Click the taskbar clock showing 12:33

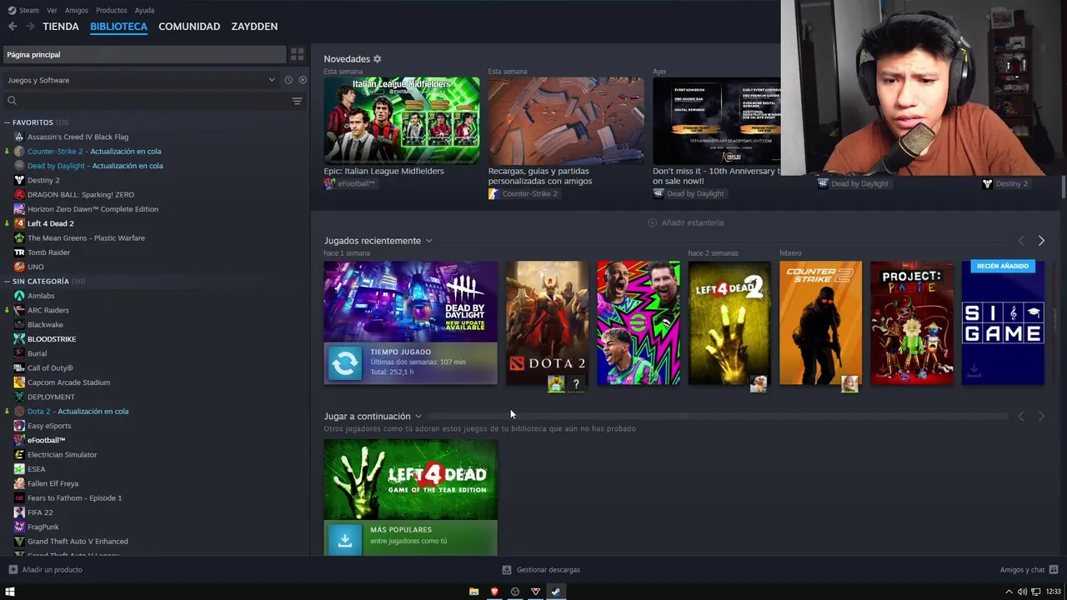point(1054,592)
